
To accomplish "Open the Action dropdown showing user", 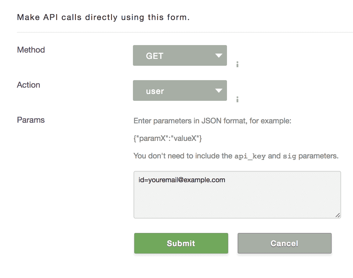I will pos(180,91).
